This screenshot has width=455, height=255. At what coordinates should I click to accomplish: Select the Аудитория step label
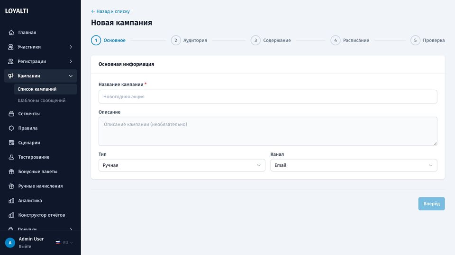coord(195,40)
